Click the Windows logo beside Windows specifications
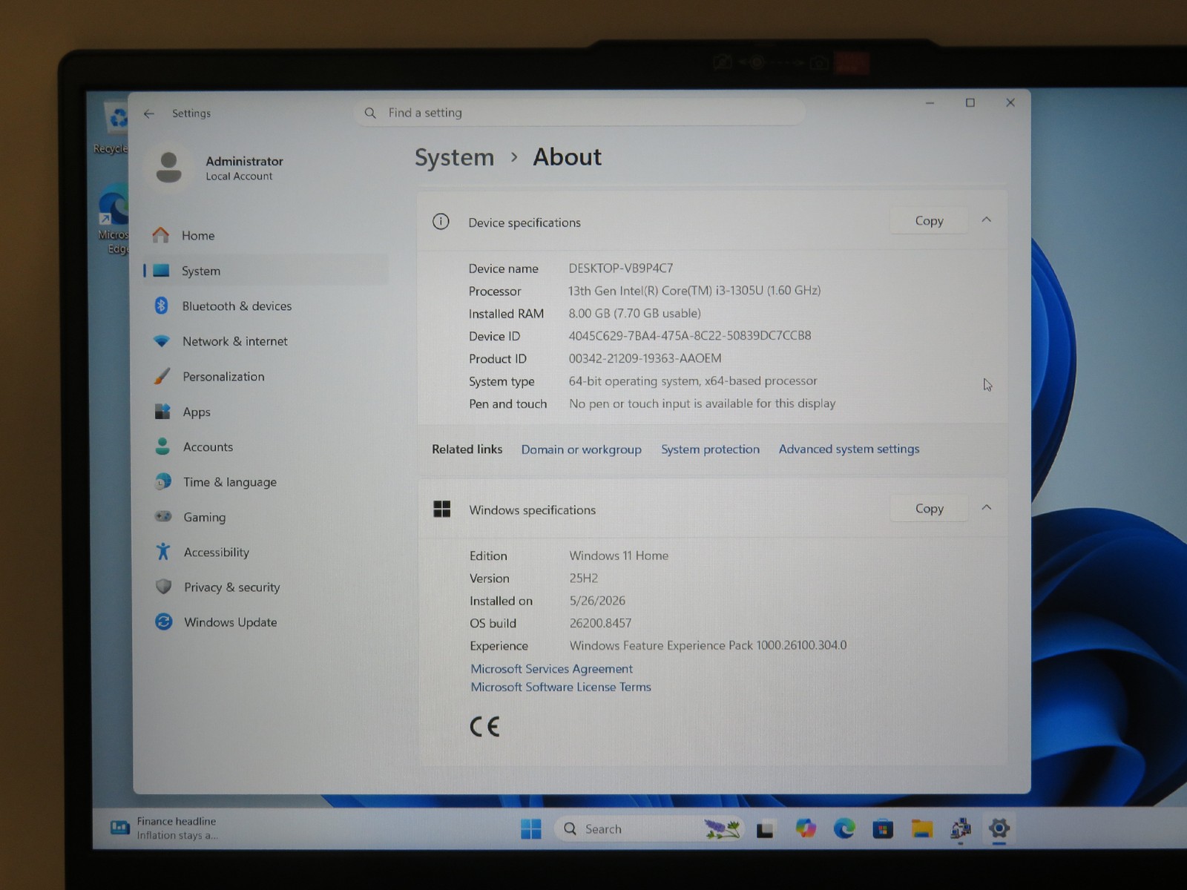Image resolution: width=1187 pixels, height=890 pixels. pos(442,509)
